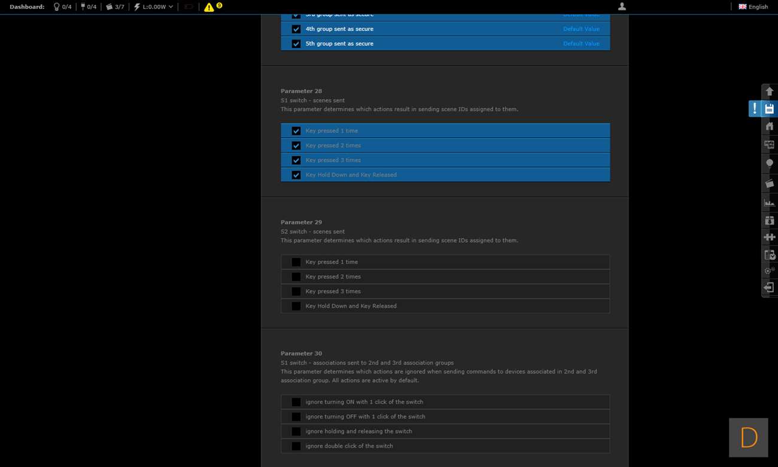Enable 'ignore holding and releasing the switch'
Image resolution: width=778 pixels, height=467 pixels.
(x=296, y=431)
